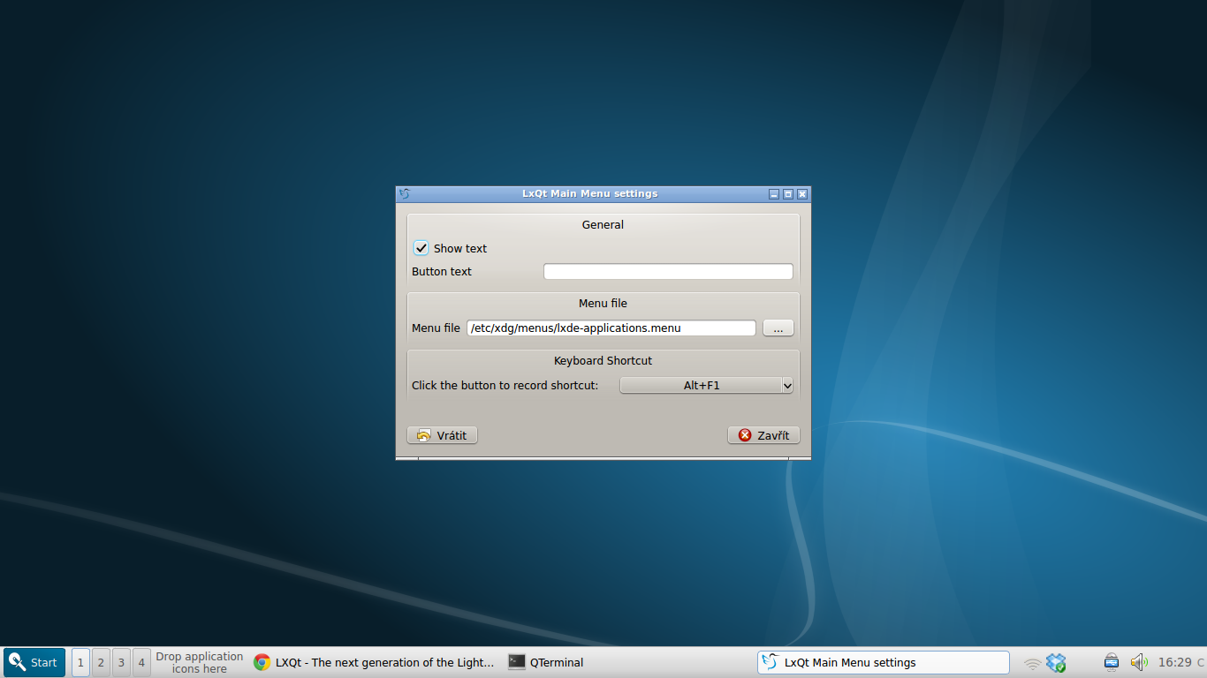Switch to the Chrome LXQt page taskbar entry
The height and width of the screenshot is (678, 1207).
point(371,662)
